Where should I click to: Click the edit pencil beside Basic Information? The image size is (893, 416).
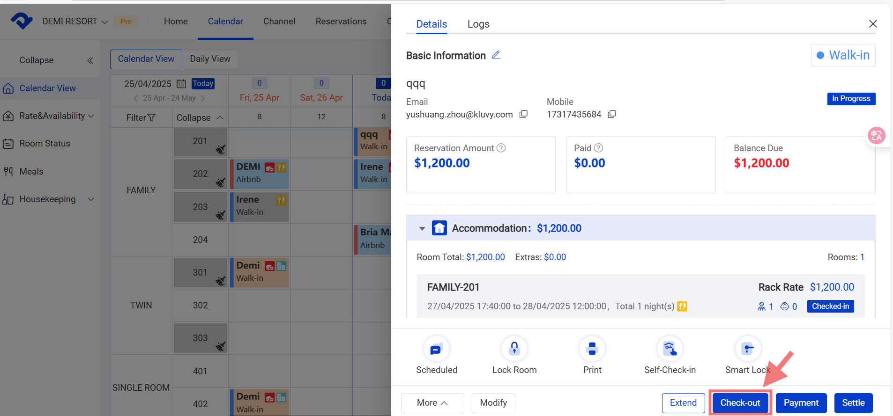[x=496, y=55]
